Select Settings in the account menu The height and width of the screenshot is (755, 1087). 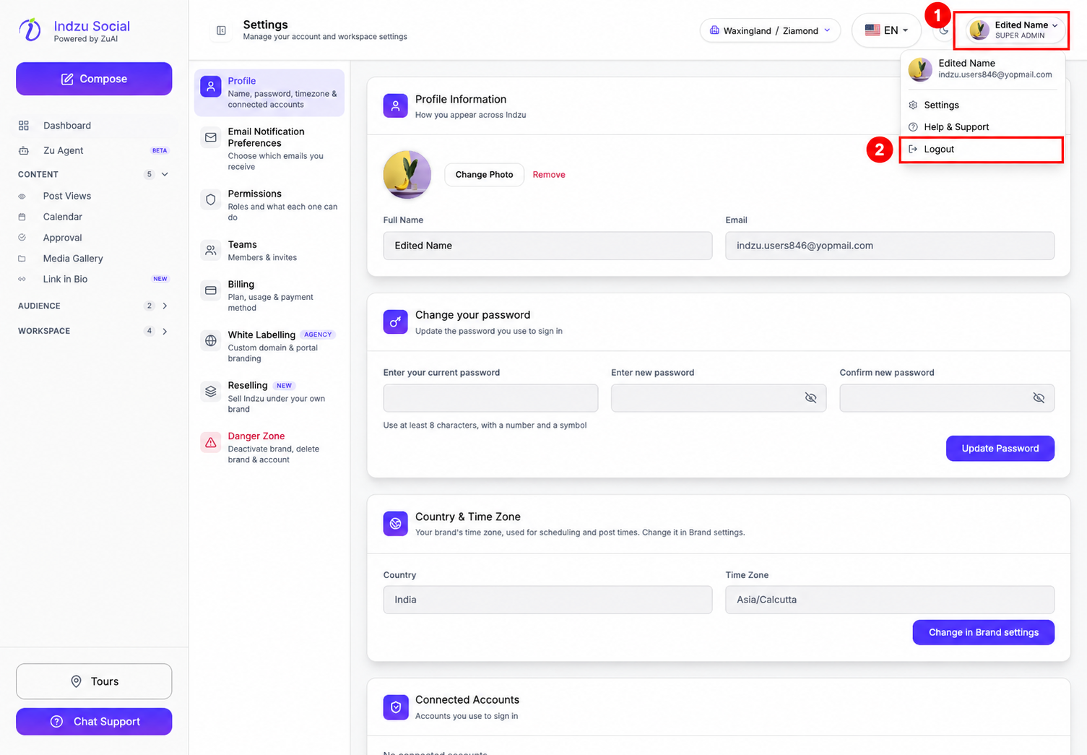[x=982, y=105]
